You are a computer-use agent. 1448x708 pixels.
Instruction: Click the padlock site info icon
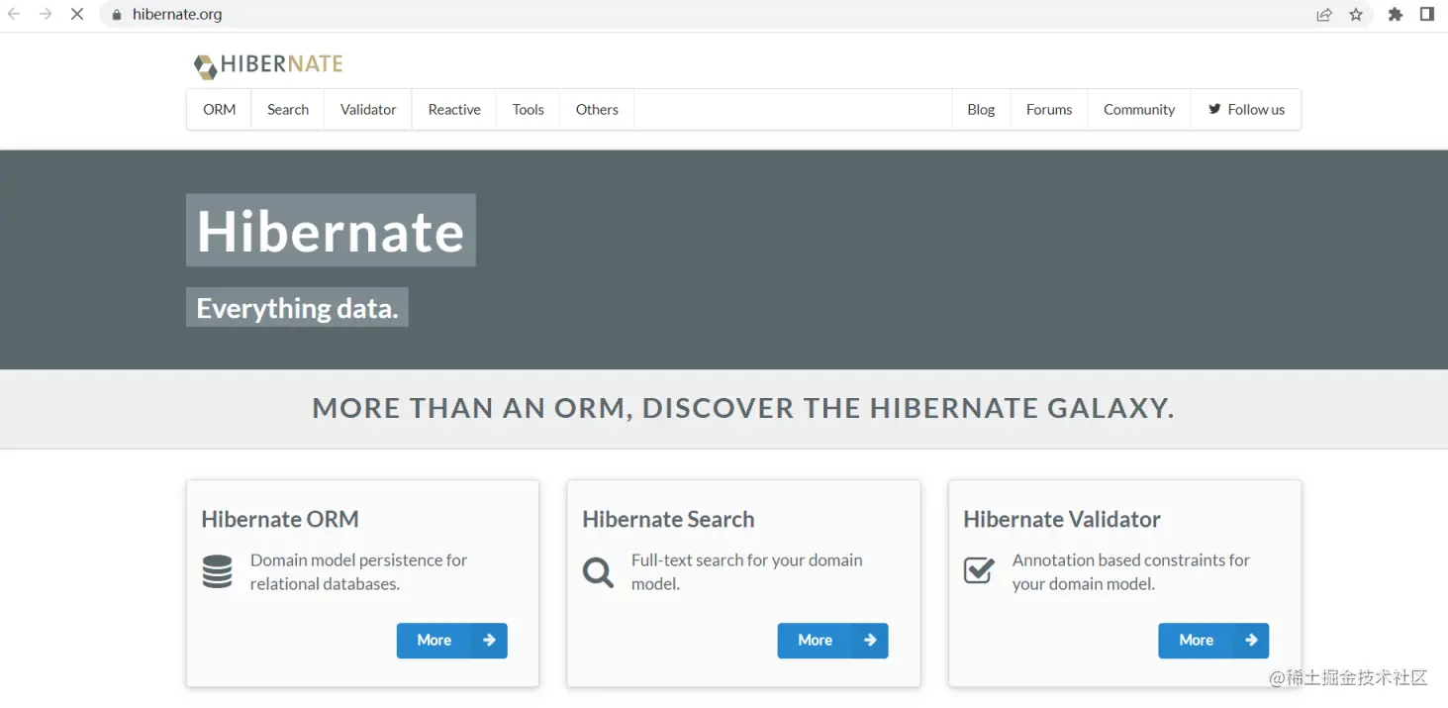point(117,15)
